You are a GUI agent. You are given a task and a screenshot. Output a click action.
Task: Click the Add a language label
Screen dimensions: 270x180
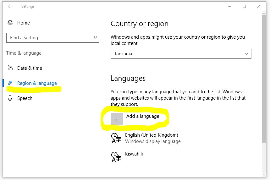click(143, 116)
